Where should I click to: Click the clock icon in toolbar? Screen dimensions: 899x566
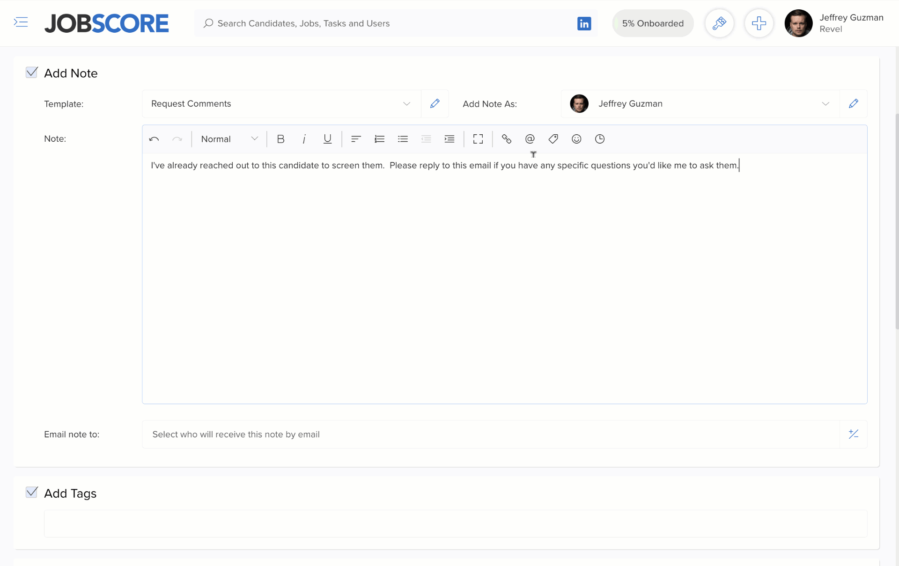(600, 139)
